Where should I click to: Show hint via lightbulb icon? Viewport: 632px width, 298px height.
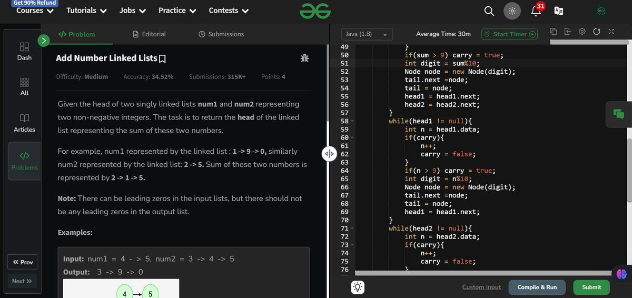(x=358, y=287)
